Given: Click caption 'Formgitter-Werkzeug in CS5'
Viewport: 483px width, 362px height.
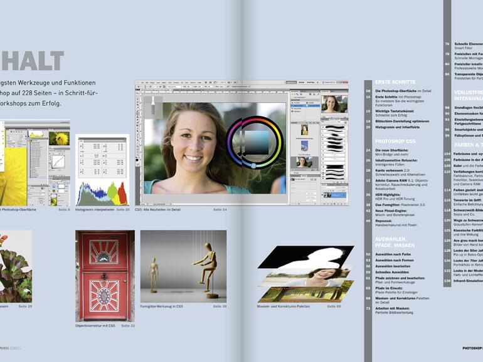Looking at the screenshot, I should [161, 306].
